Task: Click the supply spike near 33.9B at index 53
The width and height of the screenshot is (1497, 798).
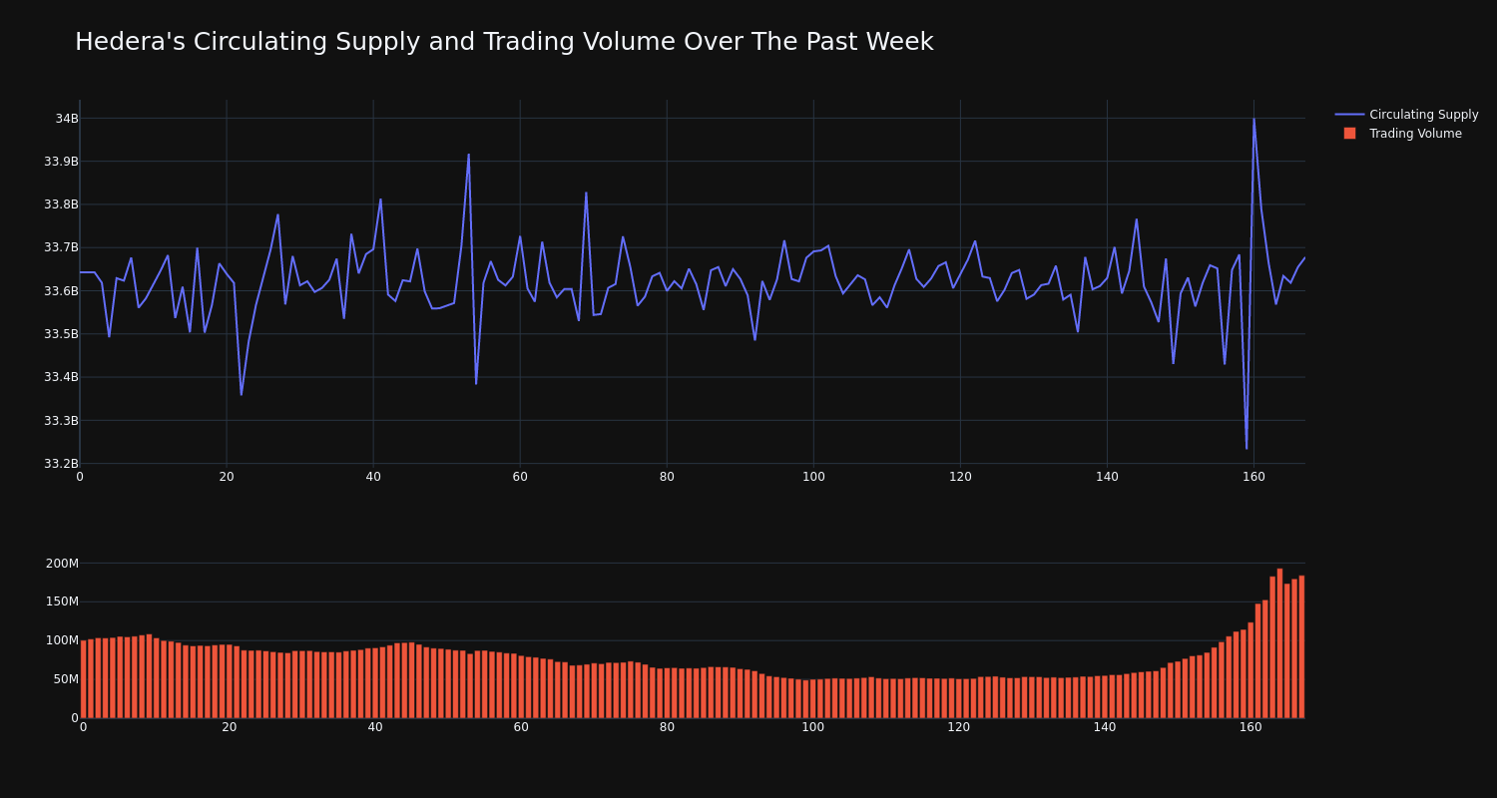Action: [468, 155]
